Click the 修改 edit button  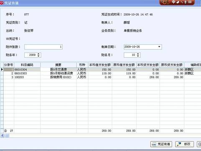(184, 144)
